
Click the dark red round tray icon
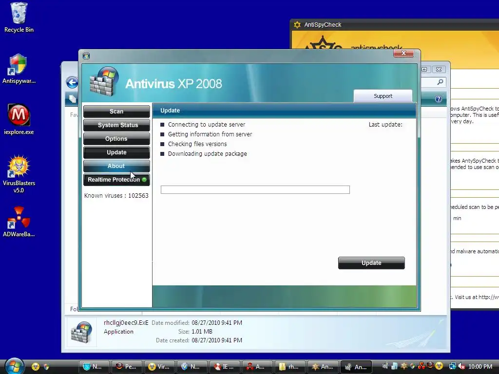(430, 366)
